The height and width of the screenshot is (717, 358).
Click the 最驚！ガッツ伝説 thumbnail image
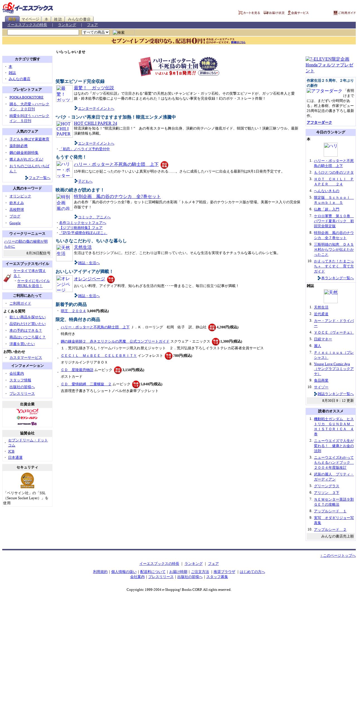point(64,94)
